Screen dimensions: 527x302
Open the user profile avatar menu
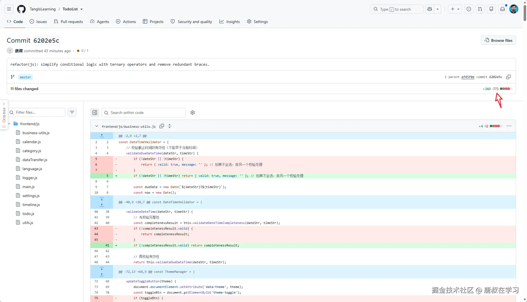[514, 9]
